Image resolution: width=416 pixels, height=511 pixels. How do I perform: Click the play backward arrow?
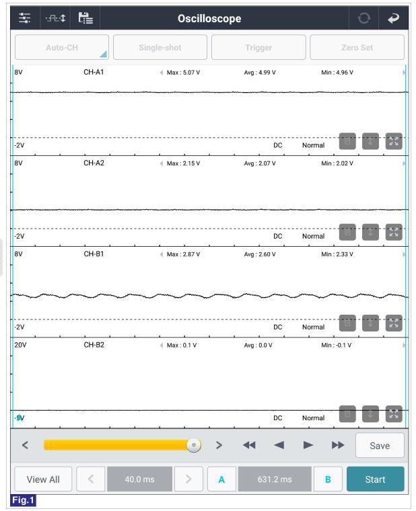tap(279, 445)
